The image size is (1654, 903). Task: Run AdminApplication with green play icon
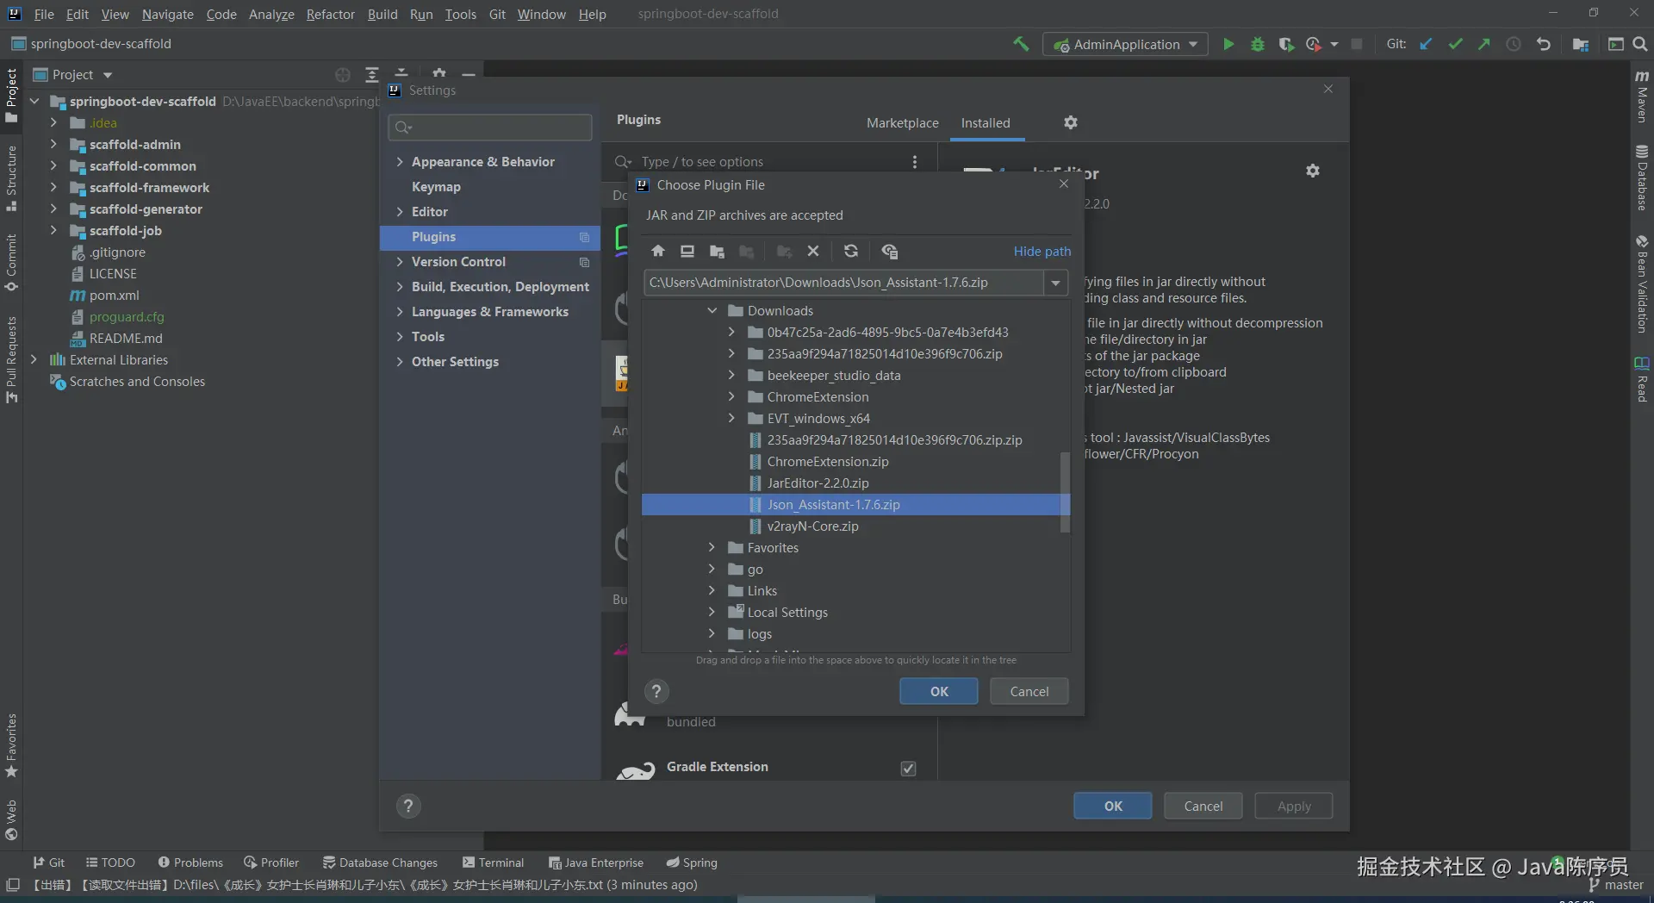pos(1228,44)
